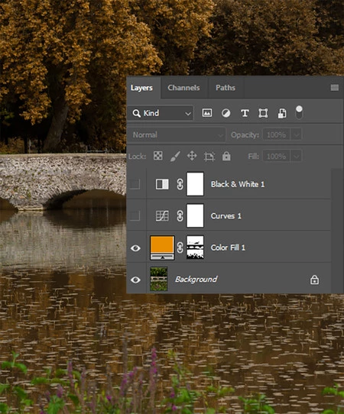Click the lock all padlock icon
The image size is (344, 414).
226,156
